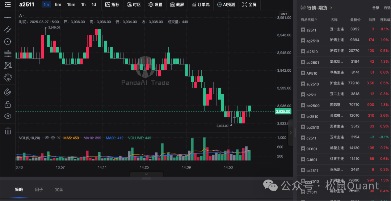Select the 5m timeframe
Viewport: 391px width, 201px height.
point(58,4)
